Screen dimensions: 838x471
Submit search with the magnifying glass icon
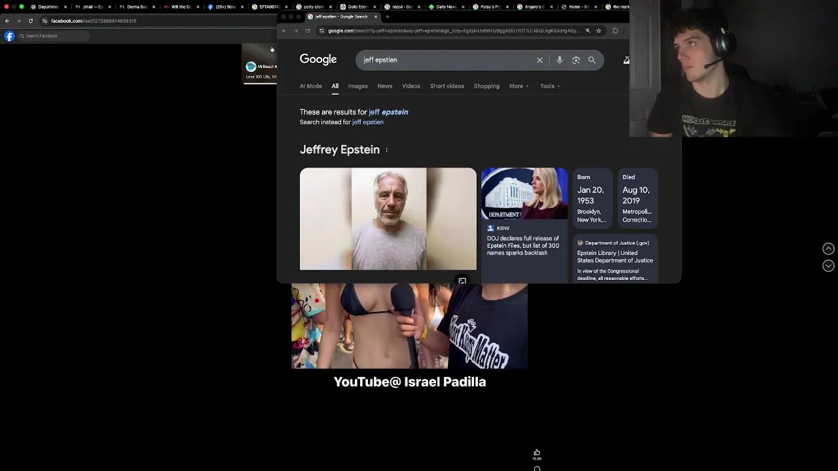coord(592,60)
